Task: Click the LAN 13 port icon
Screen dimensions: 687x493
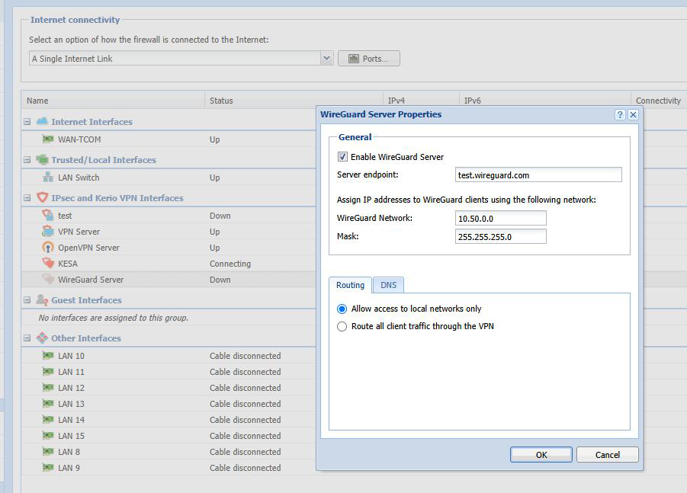Action: (48, 403)
